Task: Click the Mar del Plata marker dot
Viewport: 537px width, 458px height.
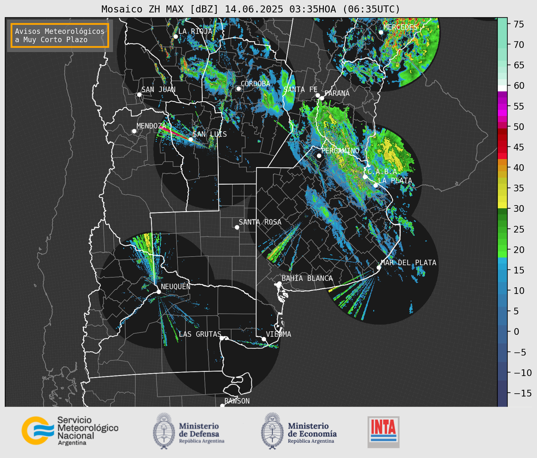Action: tap(379, 268)
